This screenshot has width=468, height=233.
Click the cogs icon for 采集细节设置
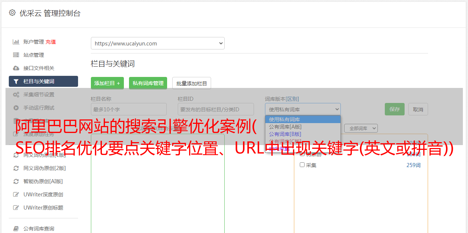16,95
